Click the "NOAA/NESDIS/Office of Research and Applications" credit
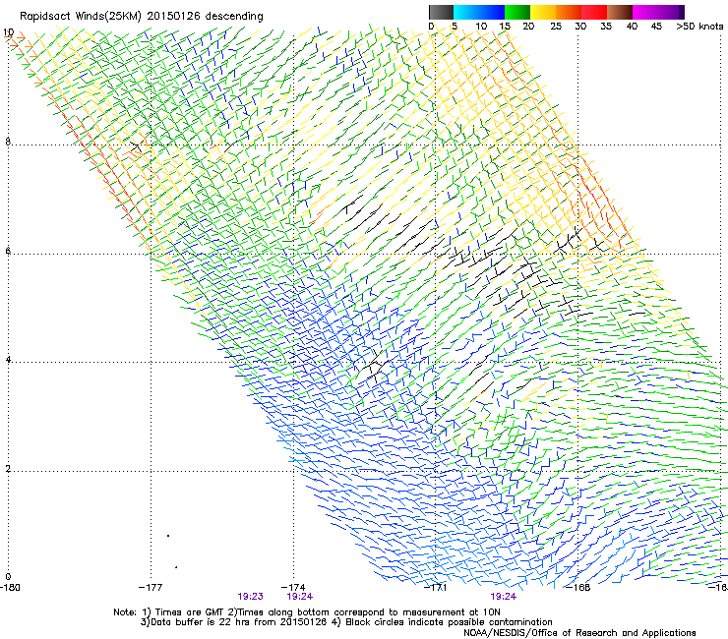728x639 pixels. (579, 633)
